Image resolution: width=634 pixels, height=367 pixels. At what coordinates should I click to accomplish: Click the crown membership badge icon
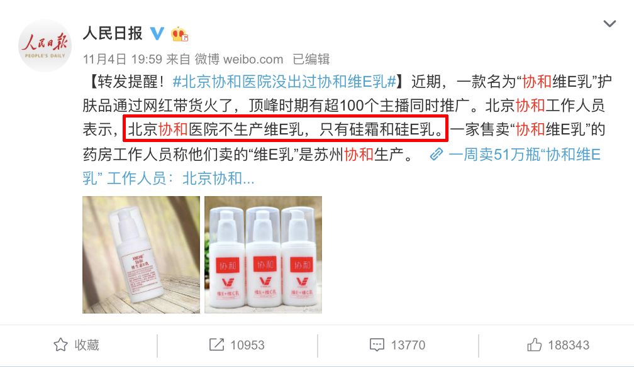tap(179, 34)
